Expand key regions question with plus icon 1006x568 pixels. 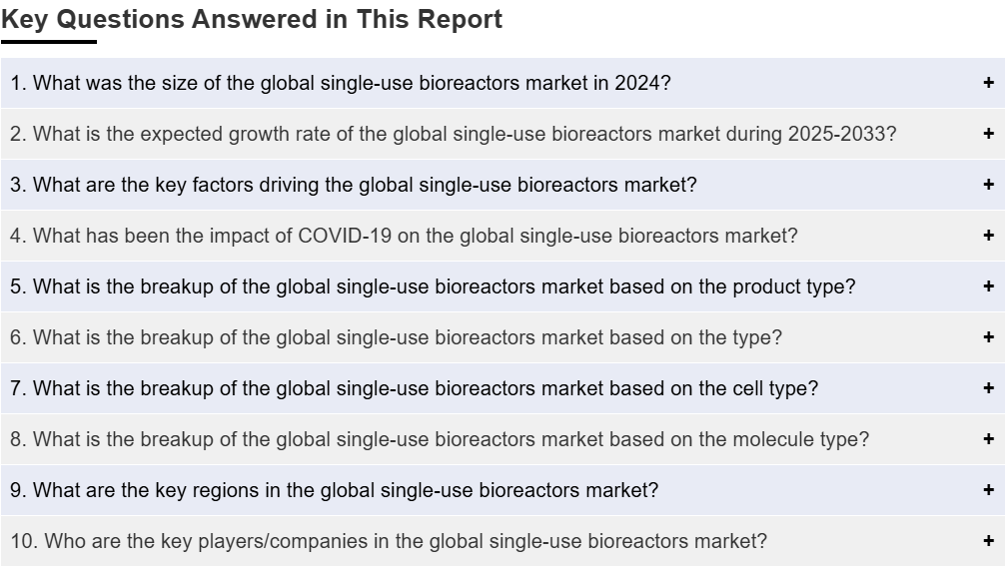click(988, 490)
